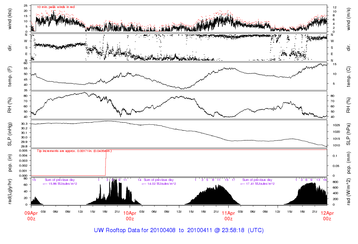Select the 'wind (m/s)' axis label
The image size is (358, 244).
[x=349, y=19]
